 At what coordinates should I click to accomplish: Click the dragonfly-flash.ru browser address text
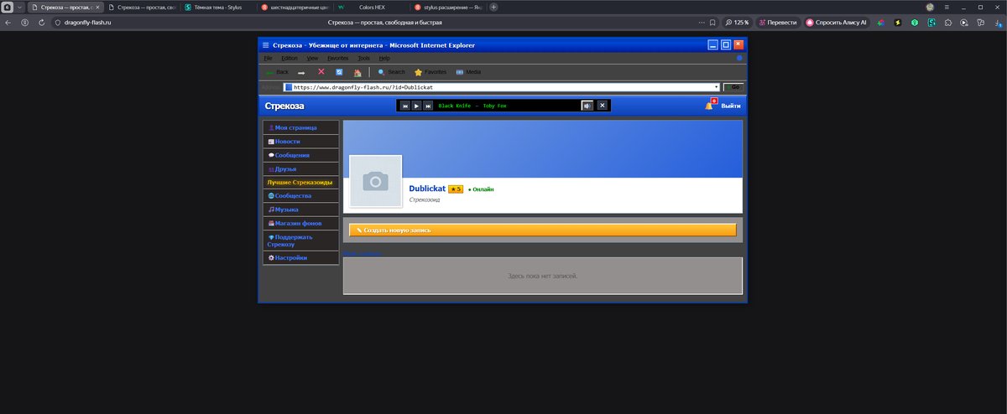click(x=87, y=23)
